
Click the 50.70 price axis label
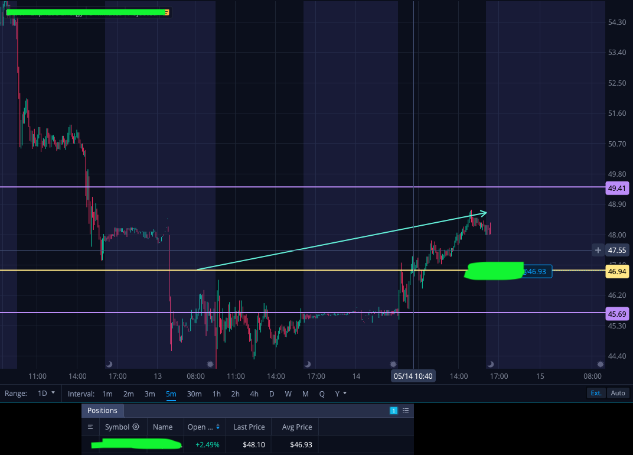pyautogui.click(x=617, y=144)
